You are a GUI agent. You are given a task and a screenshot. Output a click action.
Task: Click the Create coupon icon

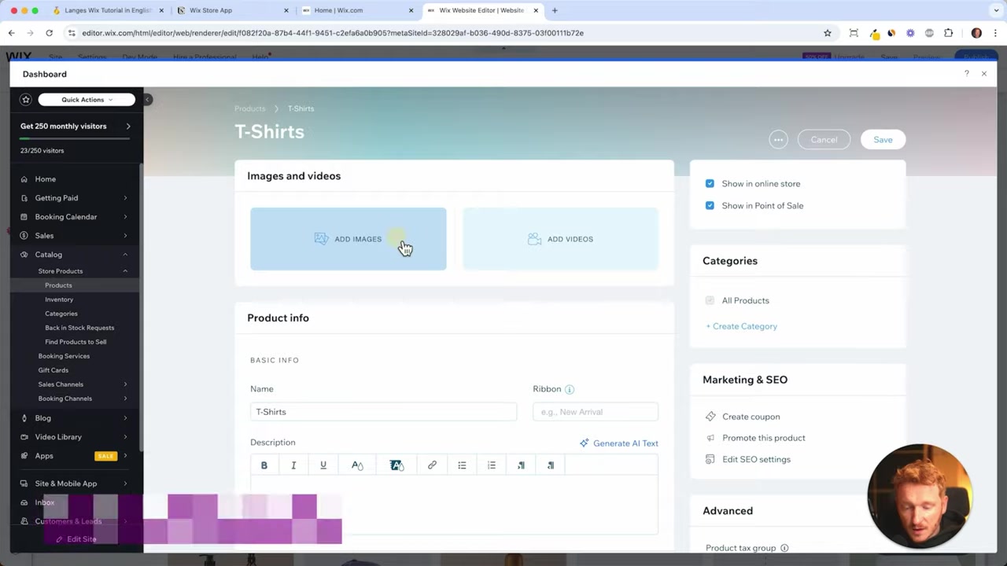pyautogui.click(x=710, y=417)
